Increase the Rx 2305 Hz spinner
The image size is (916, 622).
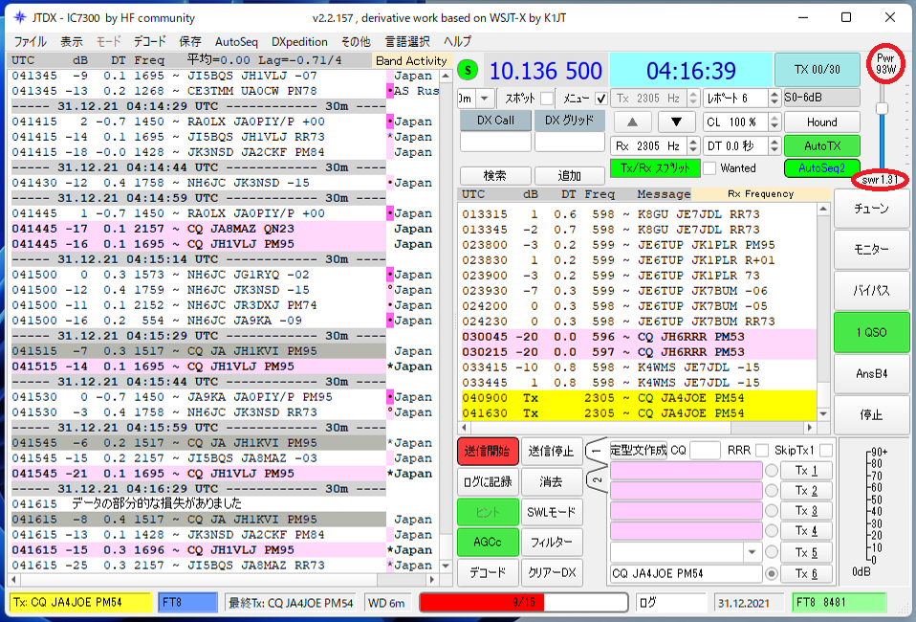[x=693, y=142]
